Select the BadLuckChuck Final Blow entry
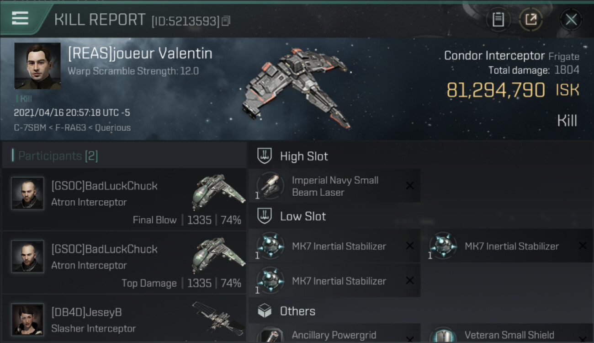The image size is (594, 343). click(124, 199)
